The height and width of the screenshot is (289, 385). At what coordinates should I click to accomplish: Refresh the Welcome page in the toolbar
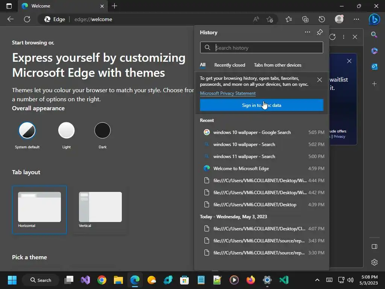[x=27, y=19]
